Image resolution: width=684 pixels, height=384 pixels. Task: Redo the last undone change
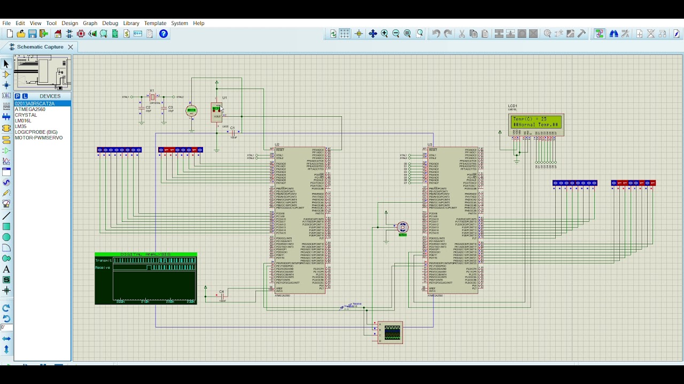coord(448,34)
